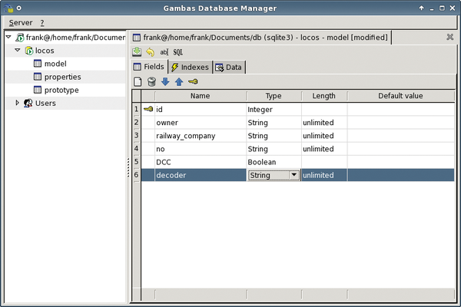Select the properties table in tree
The height and width of the screenshot is (307, 461).
(62, 77)
